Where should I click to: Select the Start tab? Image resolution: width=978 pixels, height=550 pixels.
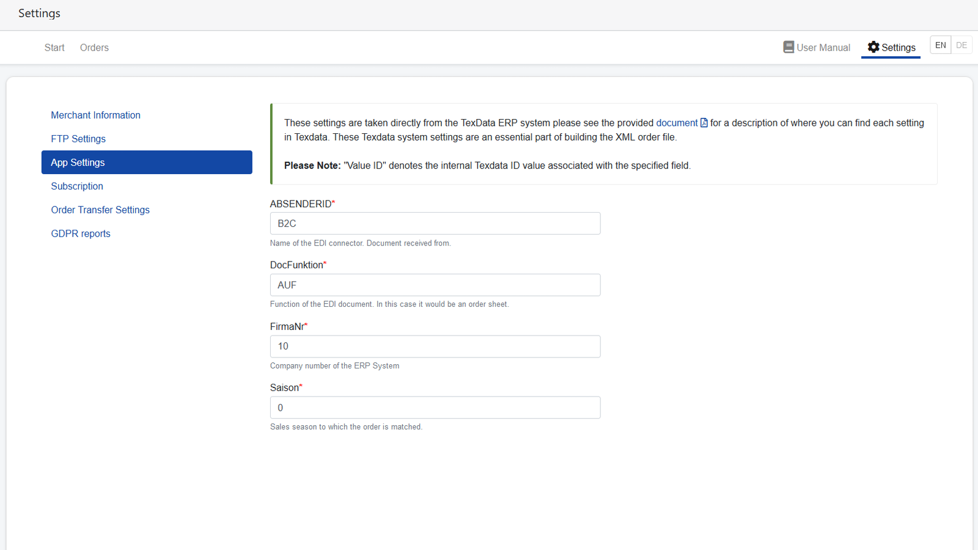(x=54, y=47)
